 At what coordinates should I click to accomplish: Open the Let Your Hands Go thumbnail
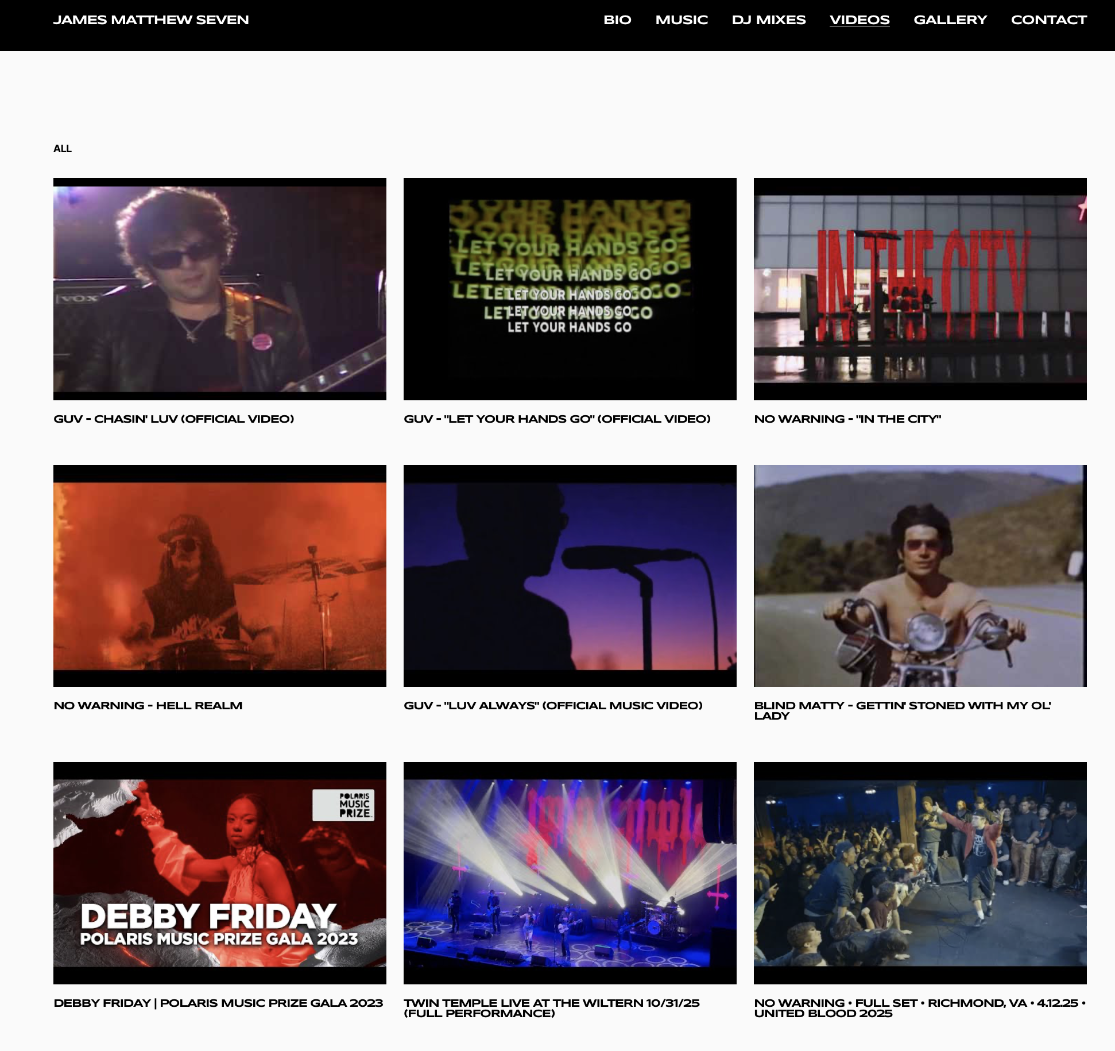(570, 289)
